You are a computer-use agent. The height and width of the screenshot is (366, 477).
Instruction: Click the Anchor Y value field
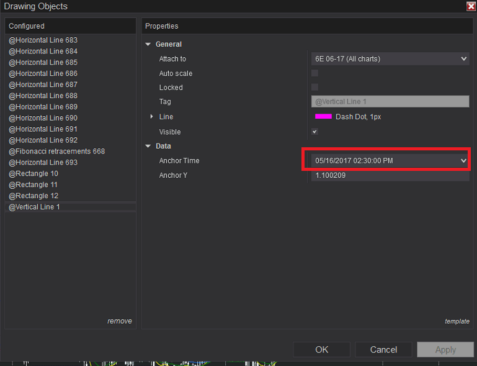[x=390, y=175]
